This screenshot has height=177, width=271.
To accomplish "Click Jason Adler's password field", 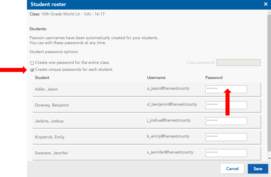I will tap(226, 89).
